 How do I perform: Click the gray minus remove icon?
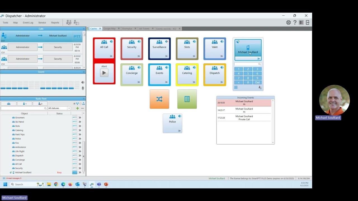point(82,108)
